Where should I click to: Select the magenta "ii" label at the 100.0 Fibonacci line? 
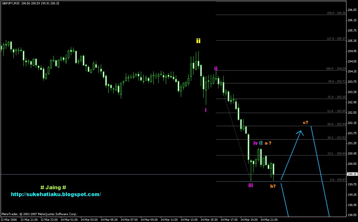tap(216, 68)
